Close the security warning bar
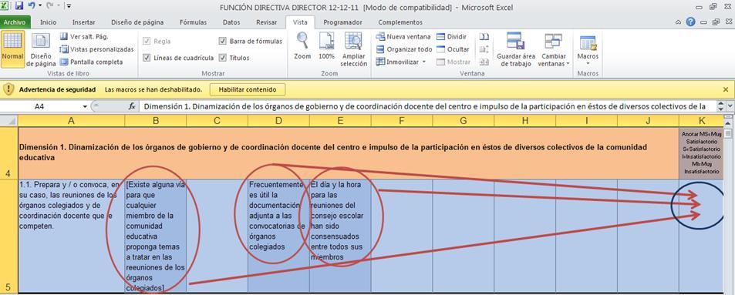This screenshot has width=735, height=295. point(726,89)
